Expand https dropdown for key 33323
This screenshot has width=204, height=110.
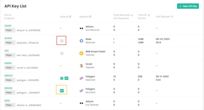(x=10, y=30)
